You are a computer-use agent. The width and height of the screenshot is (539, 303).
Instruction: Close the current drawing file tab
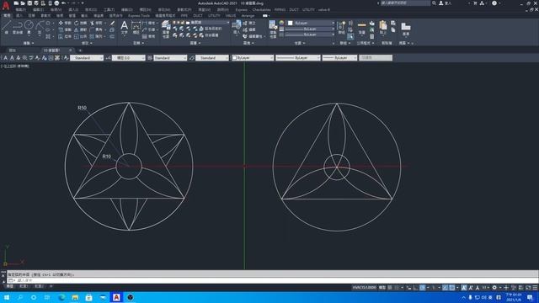[71, 50]
